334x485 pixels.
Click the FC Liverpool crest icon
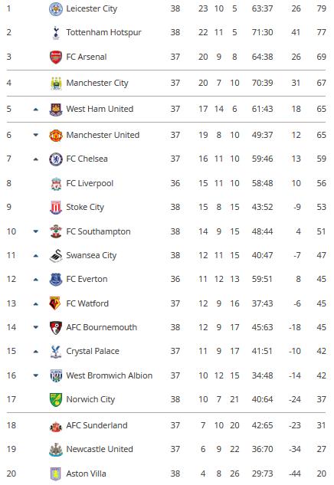point(56,183)
